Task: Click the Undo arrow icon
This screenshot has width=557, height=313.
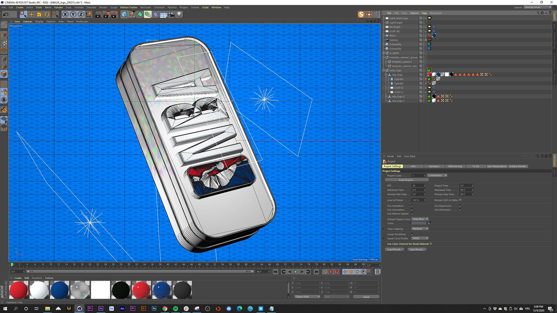Action: (x=6, y=14)
